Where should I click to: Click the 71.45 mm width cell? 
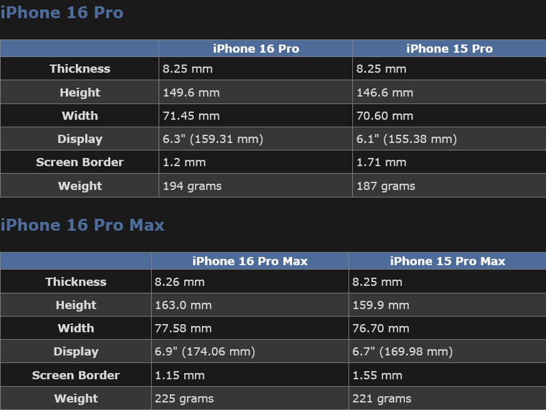click(256, 116)
